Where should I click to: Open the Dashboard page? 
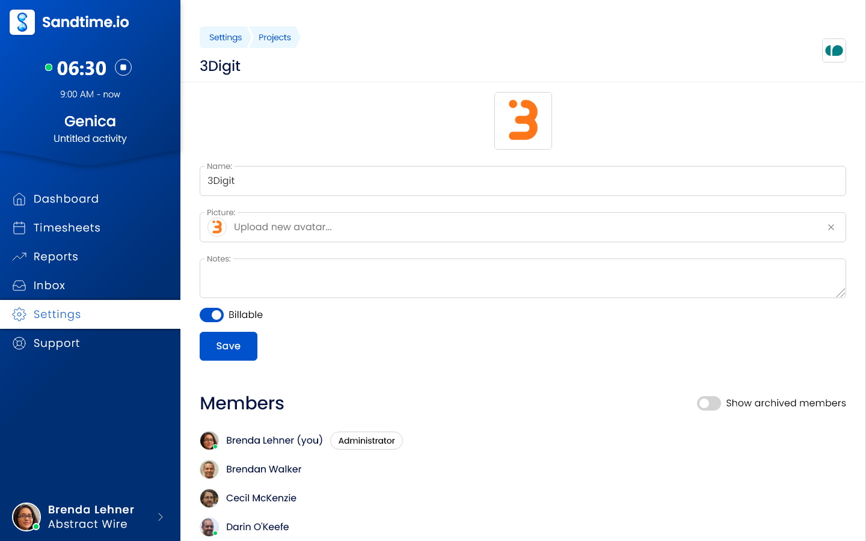[66, 199]
